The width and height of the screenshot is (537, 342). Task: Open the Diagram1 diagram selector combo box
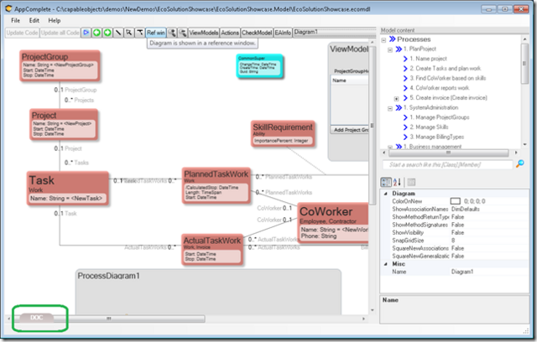335,32
